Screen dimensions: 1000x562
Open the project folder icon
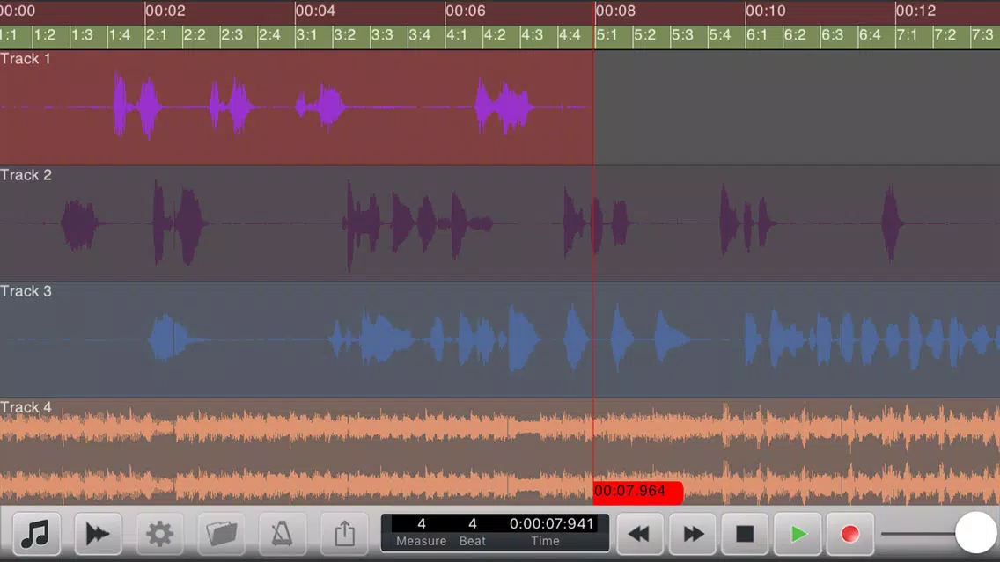[x=221, y=533]
